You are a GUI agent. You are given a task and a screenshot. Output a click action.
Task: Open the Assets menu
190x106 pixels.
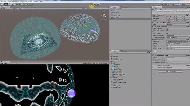9,2
